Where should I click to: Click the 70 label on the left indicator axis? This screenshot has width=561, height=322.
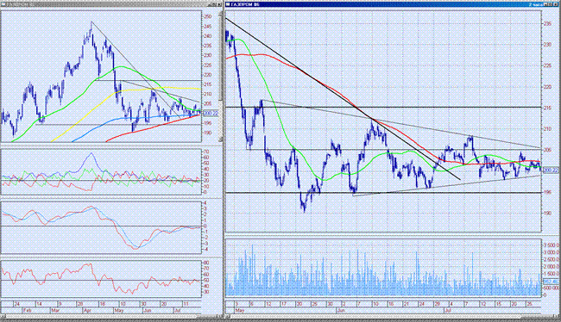[206, 152]
